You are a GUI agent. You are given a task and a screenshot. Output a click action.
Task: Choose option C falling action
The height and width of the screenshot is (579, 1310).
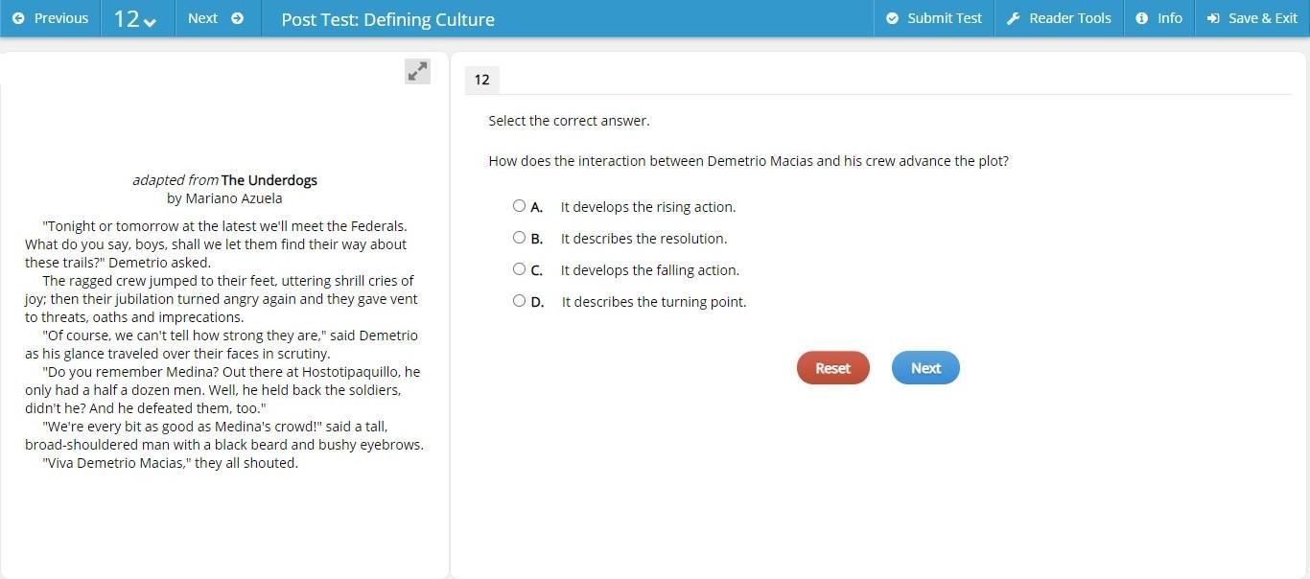tap(519, 269)
